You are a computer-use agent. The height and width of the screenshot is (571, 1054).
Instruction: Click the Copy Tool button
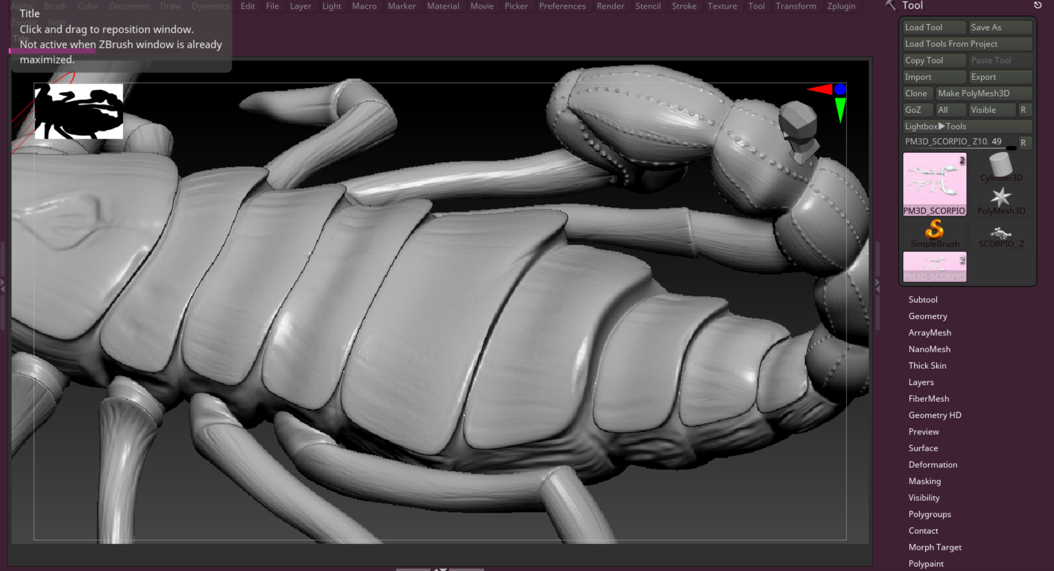pyautogui.click(x=935, y=61)
